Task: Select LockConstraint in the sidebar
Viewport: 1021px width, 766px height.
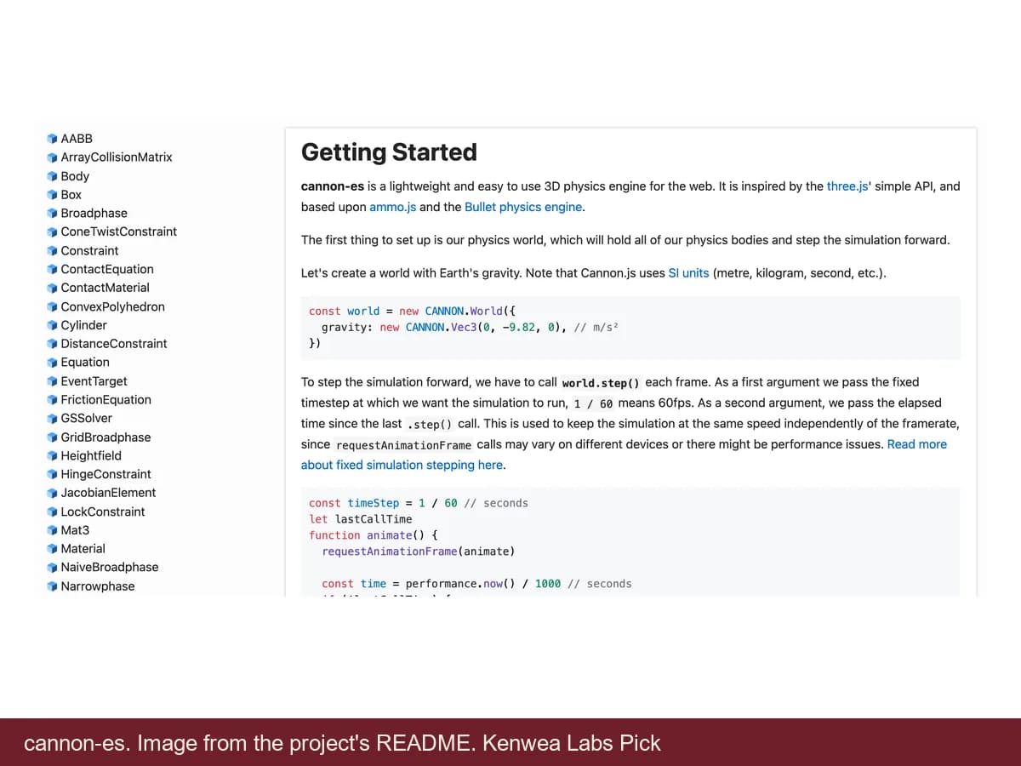Action: tap(103, 512)
